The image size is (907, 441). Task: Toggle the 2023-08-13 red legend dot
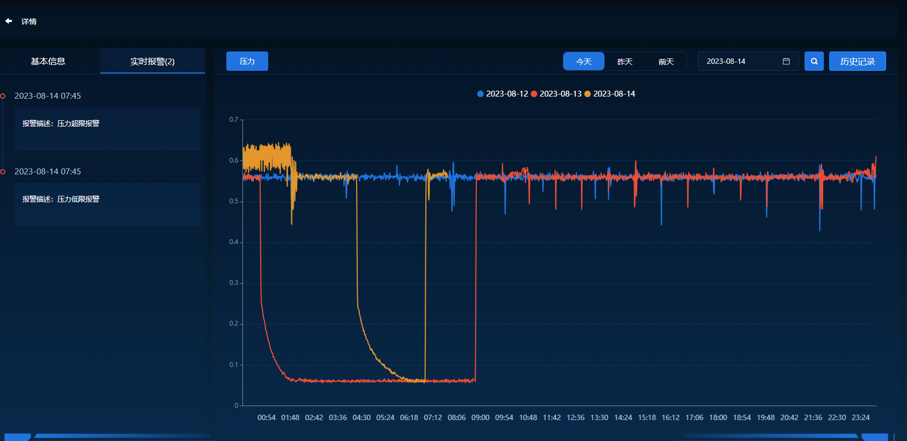click(534, 94)
